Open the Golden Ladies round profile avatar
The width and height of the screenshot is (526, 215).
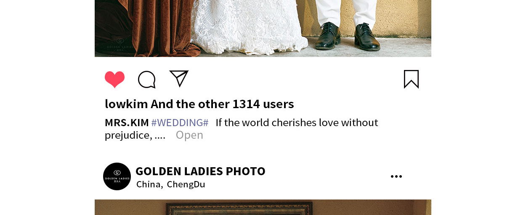point(117,176)
